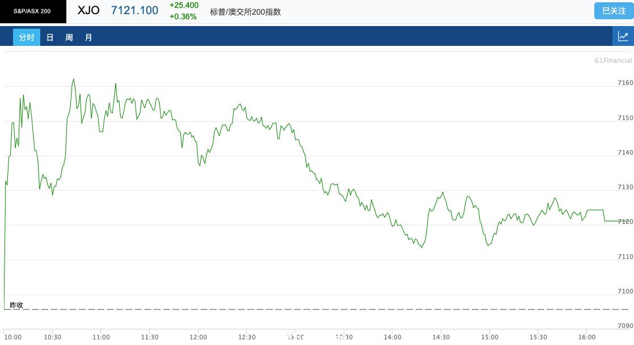Click the 12:00 time axis label

click(198, 337)
